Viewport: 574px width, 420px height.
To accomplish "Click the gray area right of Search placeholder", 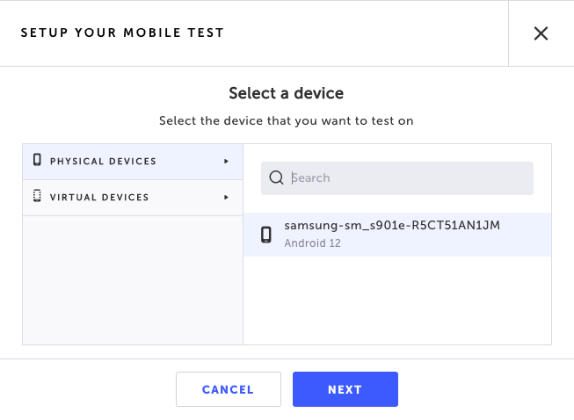I will [440, 178].
